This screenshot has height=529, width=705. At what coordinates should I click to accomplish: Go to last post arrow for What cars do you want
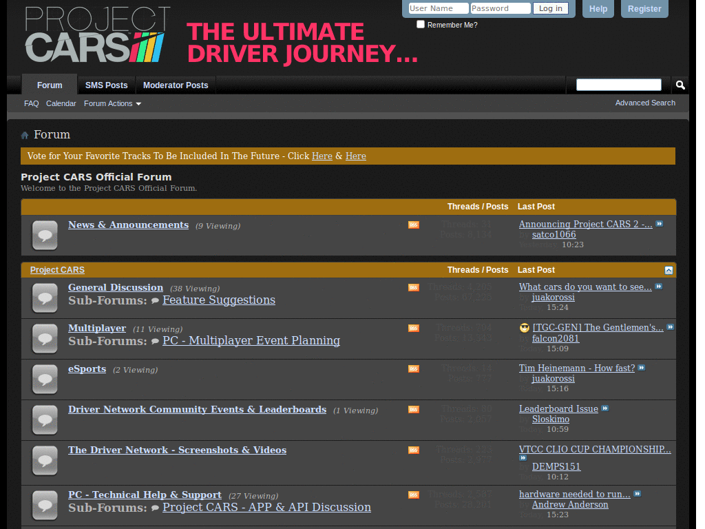pyautogui.click(x=659, y=287)
